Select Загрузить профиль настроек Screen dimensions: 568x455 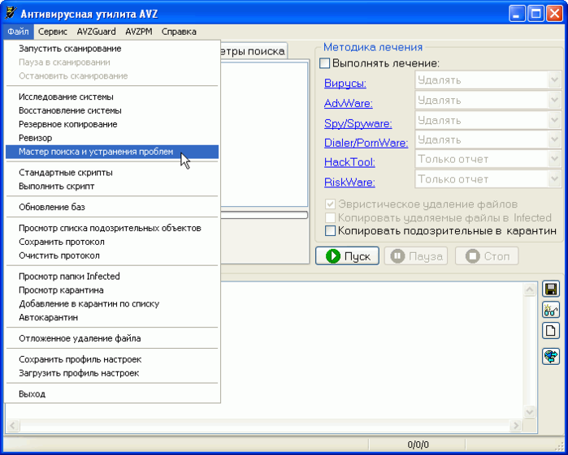[x=112, y=373]
